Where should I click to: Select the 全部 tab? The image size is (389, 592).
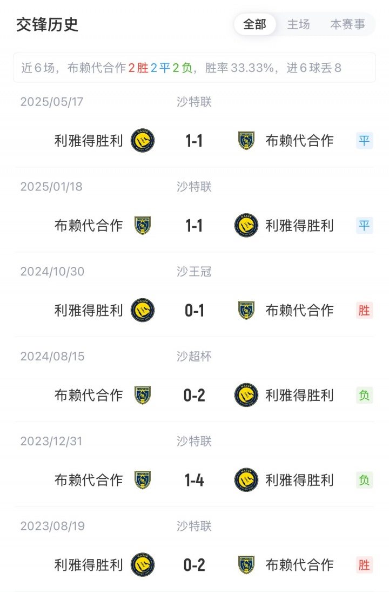coord(254,24)
